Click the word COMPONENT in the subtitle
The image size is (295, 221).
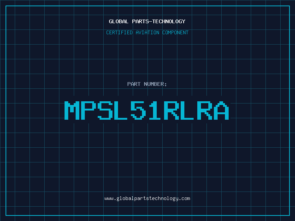point(176,32)
